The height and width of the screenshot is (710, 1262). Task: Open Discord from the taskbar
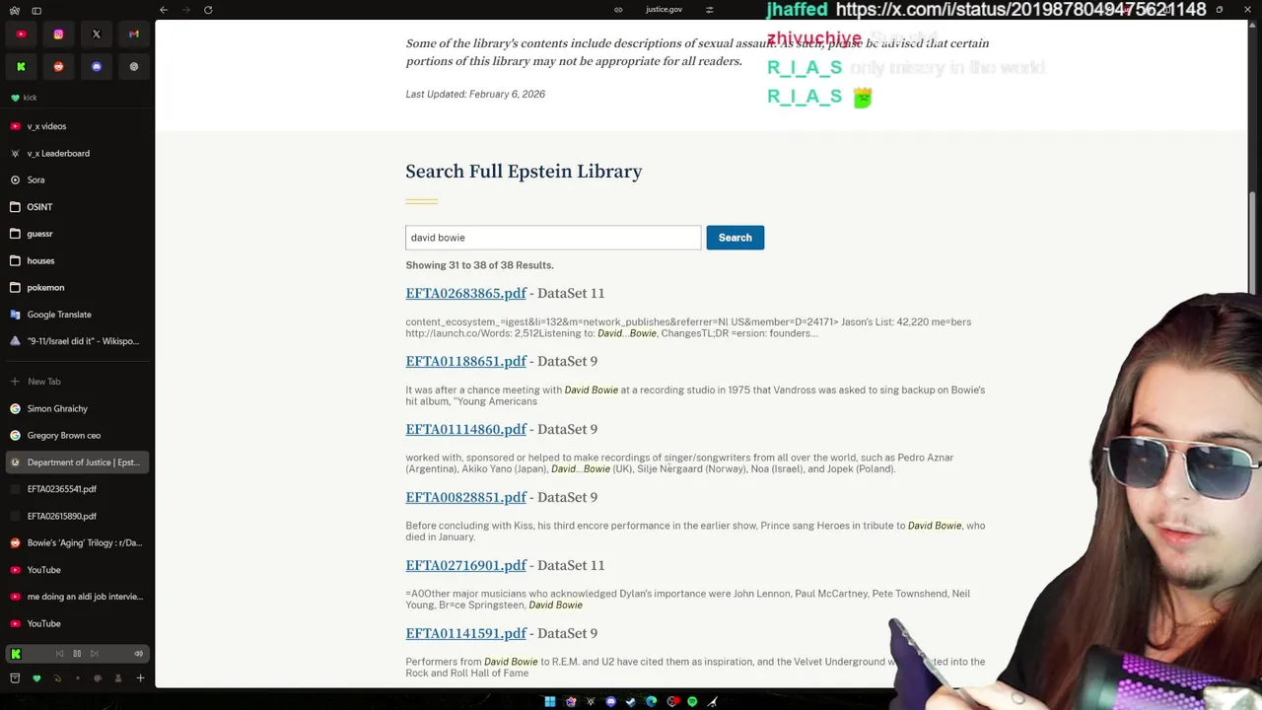pyautogui.click(x=611, y=702)
